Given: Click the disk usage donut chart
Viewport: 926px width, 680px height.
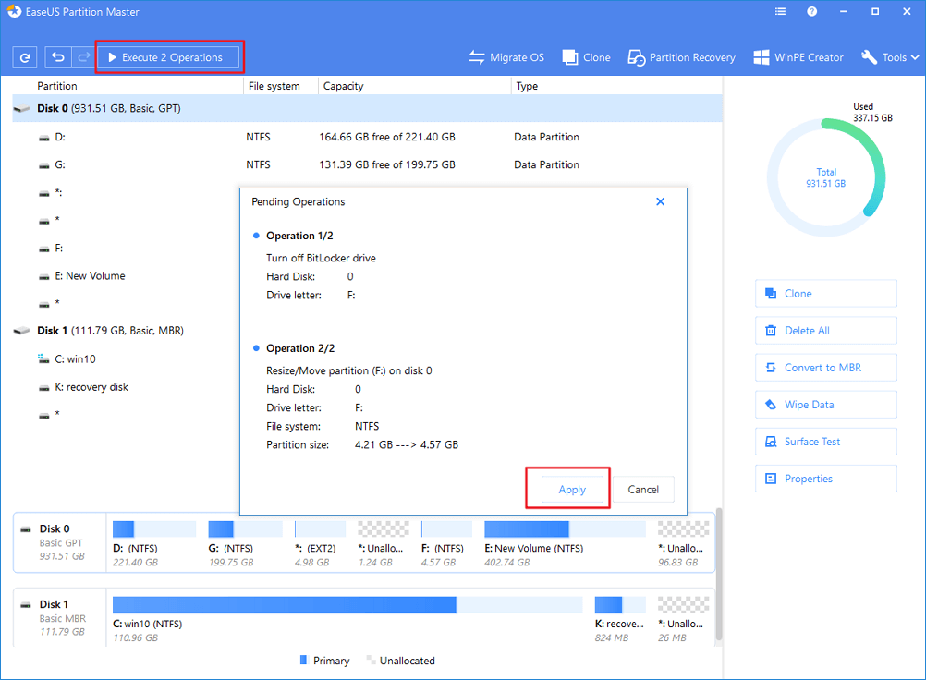Looking at the screenshot, I should tap(825, 177).
